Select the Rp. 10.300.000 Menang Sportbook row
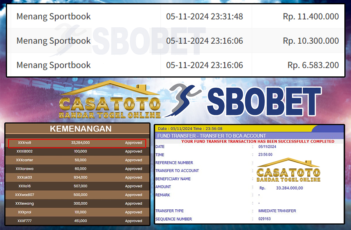 coord(175,41)
